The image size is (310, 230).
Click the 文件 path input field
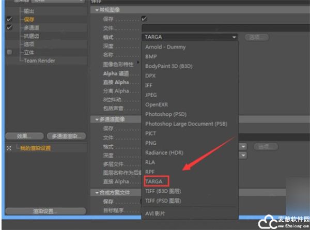[190, 28]
